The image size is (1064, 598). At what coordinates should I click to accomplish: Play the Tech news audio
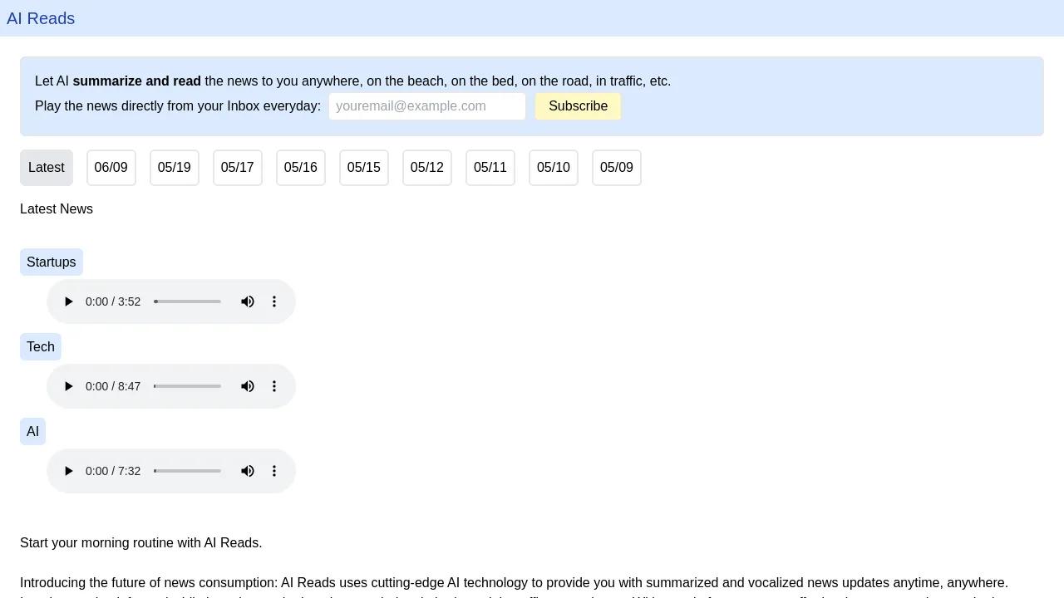69,386
